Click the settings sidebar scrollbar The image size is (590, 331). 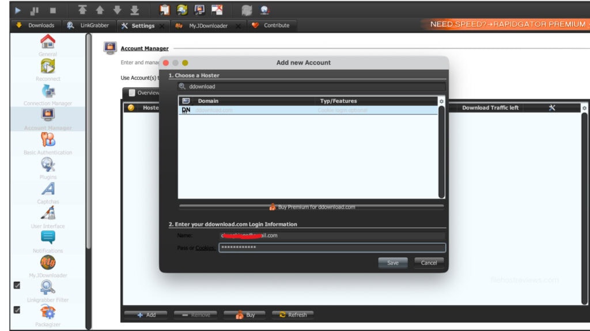88,141
